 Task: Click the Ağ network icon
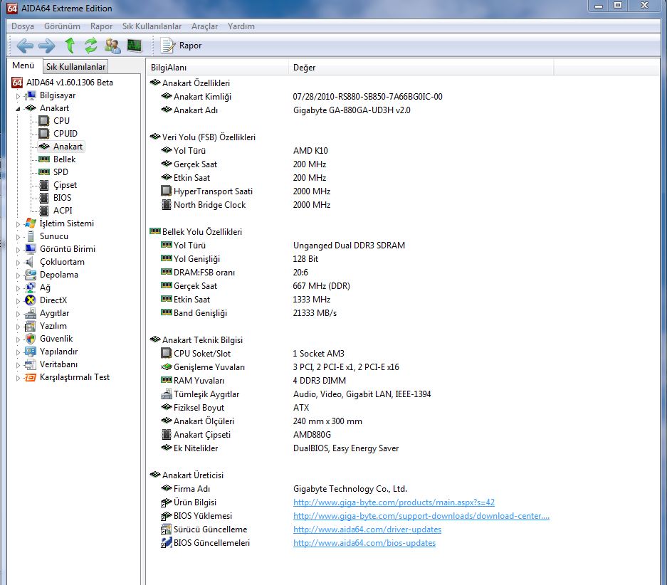tap(31, 288)
